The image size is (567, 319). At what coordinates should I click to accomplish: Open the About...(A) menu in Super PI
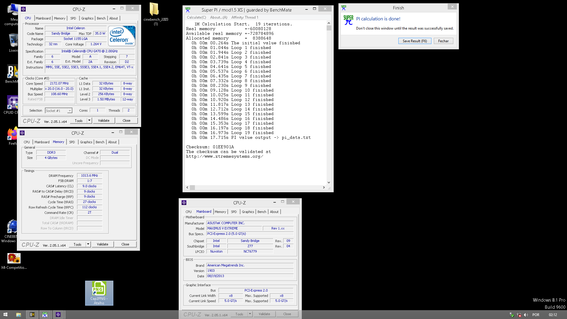(x=219, y=17)
